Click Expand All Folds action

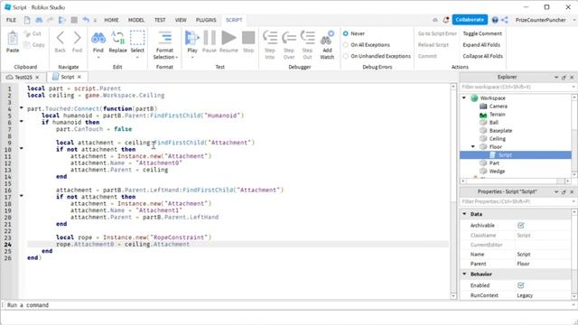coord(481,45)
